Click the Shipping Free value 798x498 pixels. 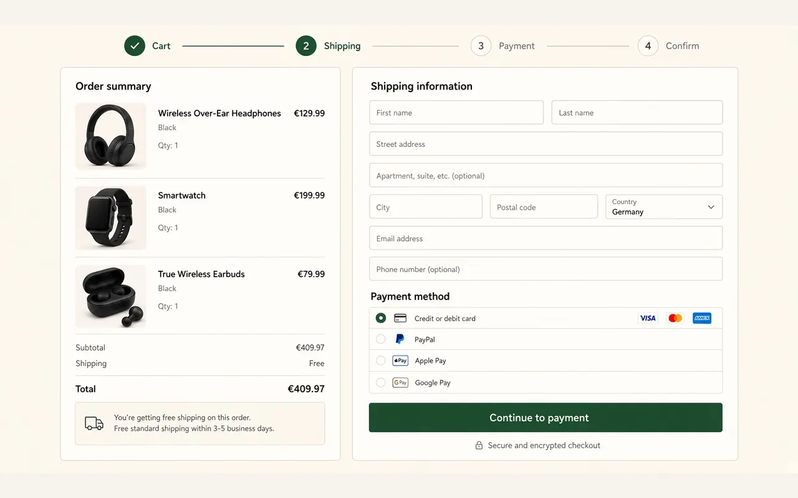[x=317, y=364]
